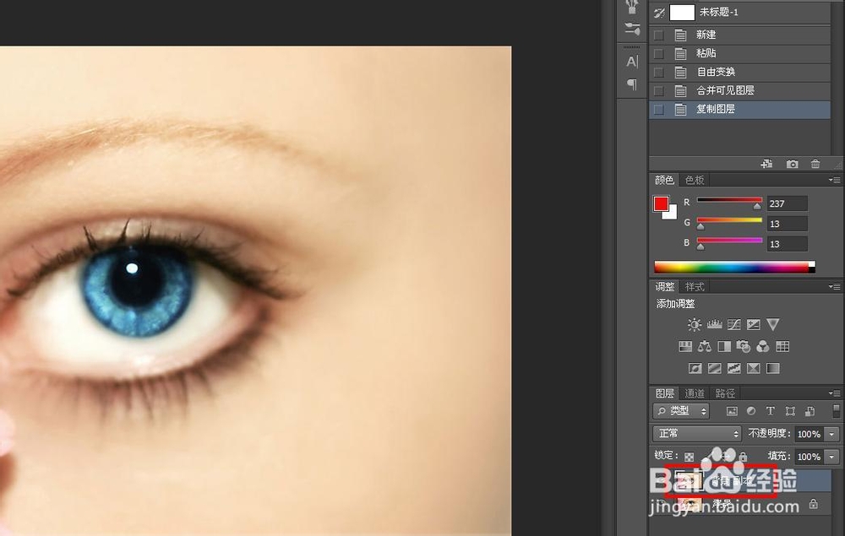Switch to the 样式 styles tab
The height and width of the screenshot is (536, 845).
click(x=694, y=286)
